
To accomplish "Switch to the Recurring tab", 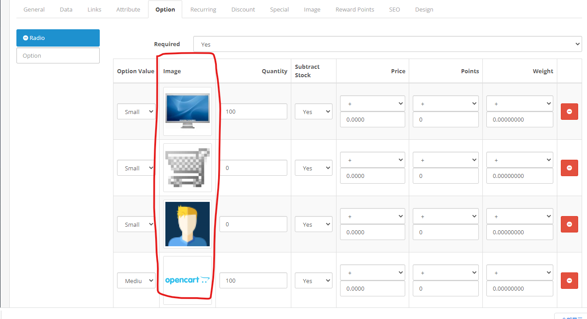I will [x=203, y=9].
